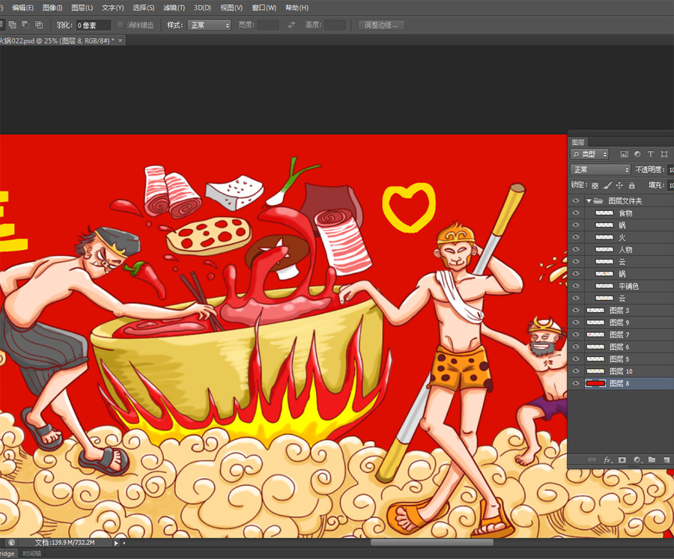The image size is (674, 559).
Task: Open the 视图(V) menu
Action: (231, 7)
